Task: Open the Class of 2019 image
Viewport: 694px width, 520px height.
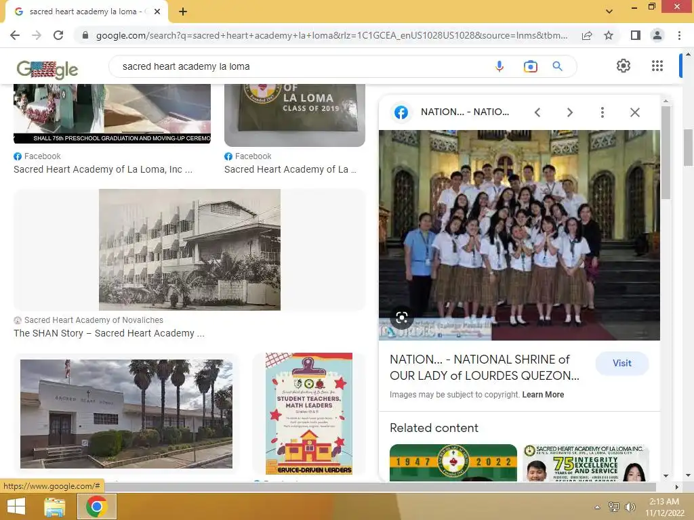Action: (x=295, y=115)
